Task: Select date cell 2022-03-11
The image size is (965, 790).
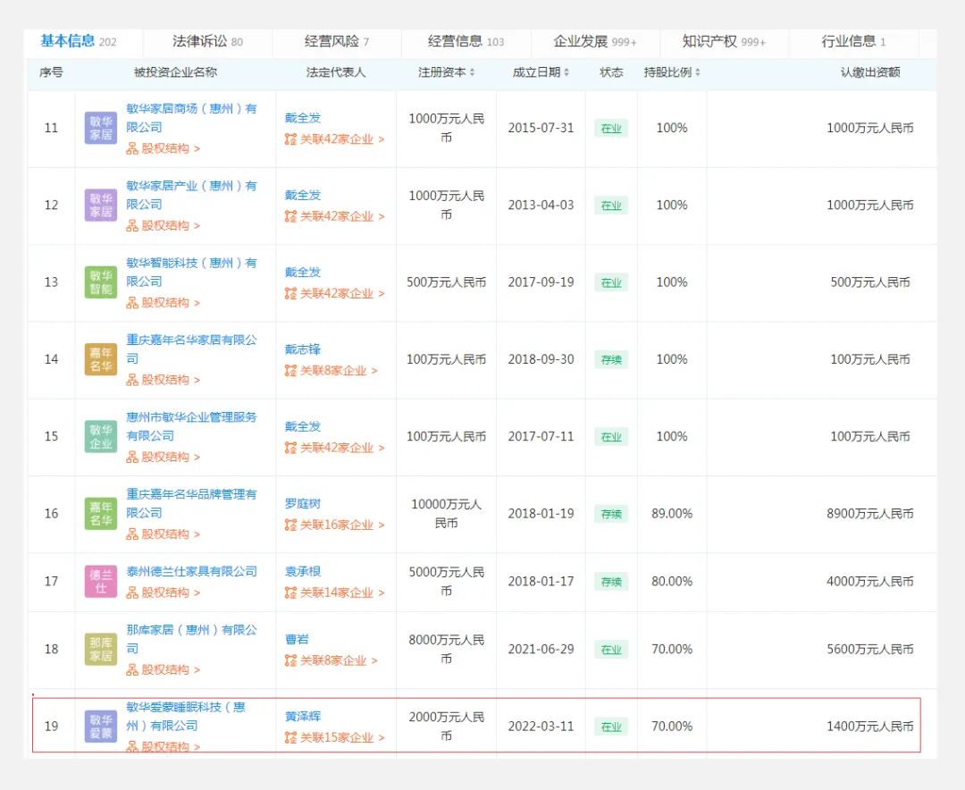Action: [x=541, y=726]
